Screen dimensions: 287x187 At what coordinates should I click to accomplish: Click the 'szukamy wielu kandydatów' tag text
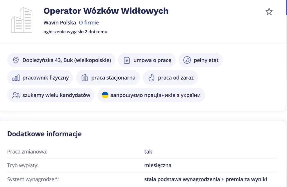56,95
